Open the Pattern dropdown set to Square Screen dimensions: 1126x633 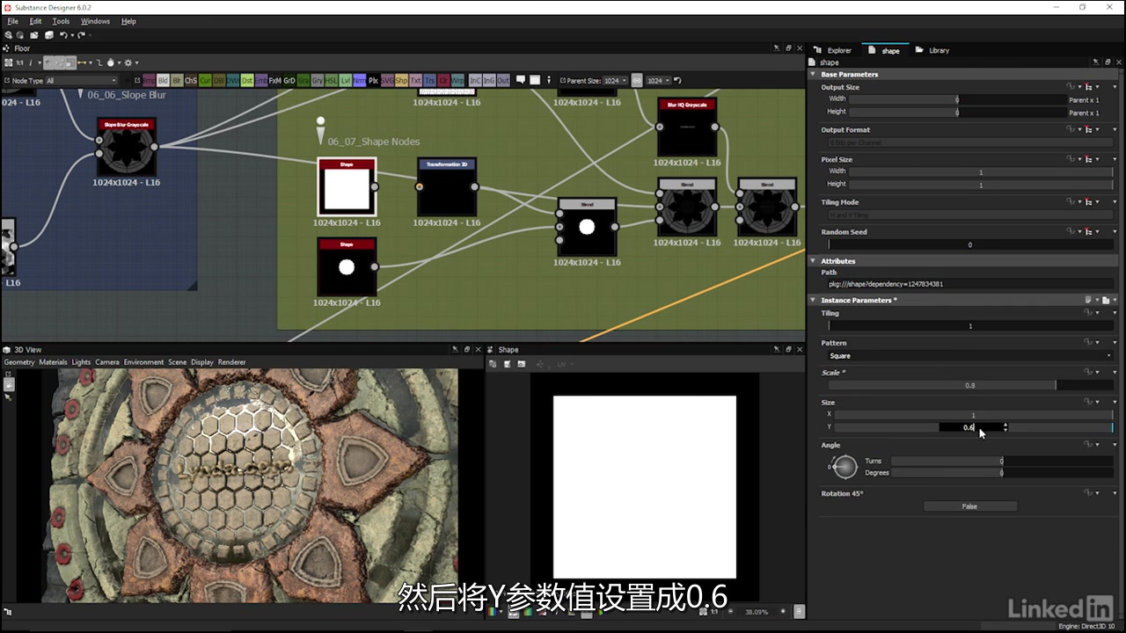[x=970, y=356]
